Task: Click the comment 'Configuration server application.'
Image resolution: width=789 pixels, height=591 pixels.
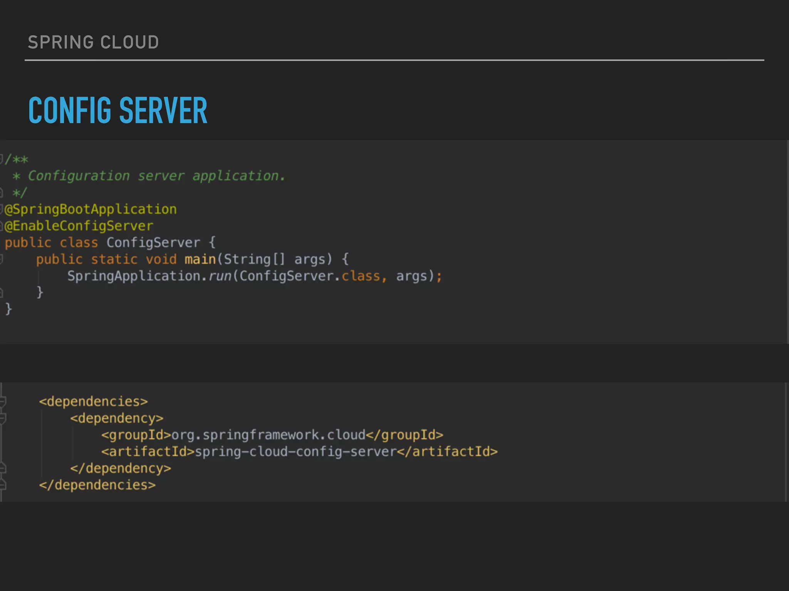Action: [156, 176]
